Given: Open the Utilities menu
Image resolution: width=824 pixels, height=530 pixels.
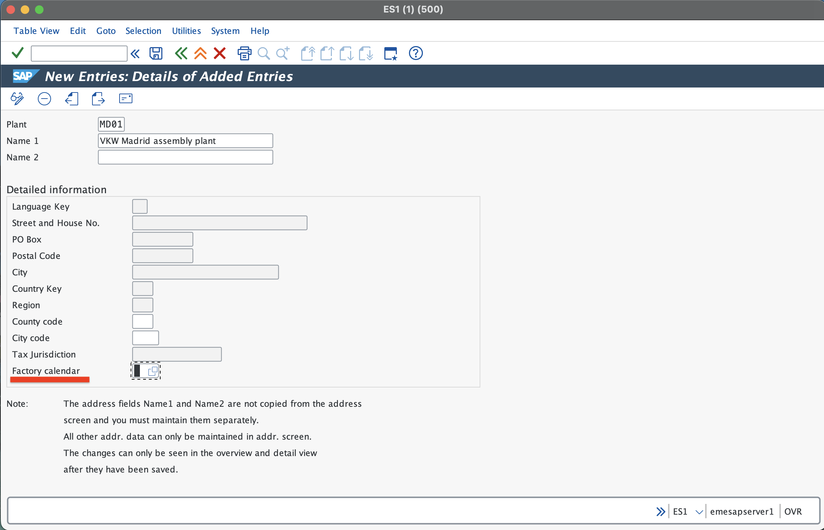Looking at the screenshot, I should 186,31.
